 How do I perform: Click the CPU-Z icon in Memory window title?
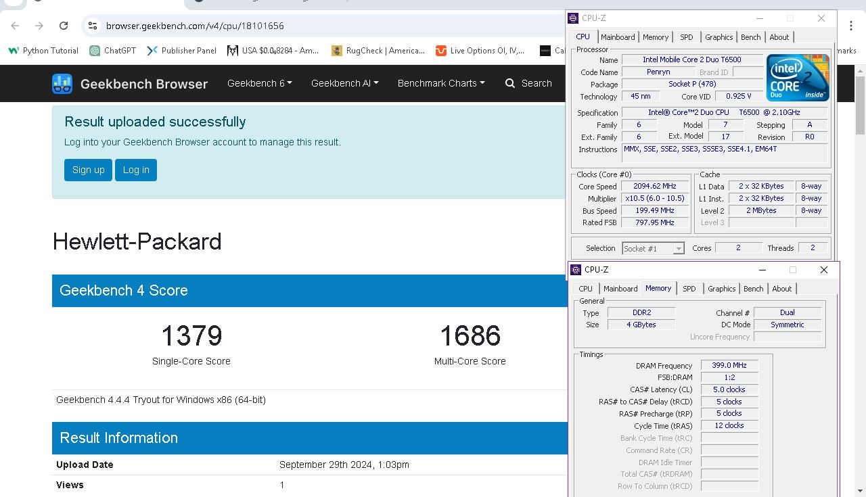(576, 270)
